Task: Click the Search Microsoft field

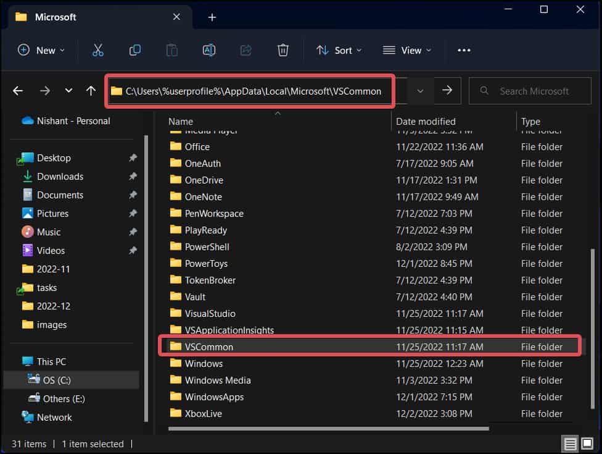Action: tap(530, 91)
